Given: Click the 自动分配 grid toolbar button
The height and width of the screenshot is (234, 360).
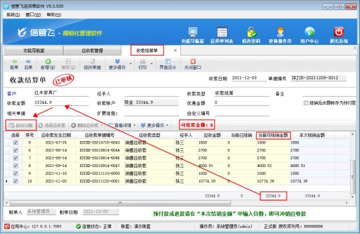Looking at the screenshot, I should [x=21, y=125].
